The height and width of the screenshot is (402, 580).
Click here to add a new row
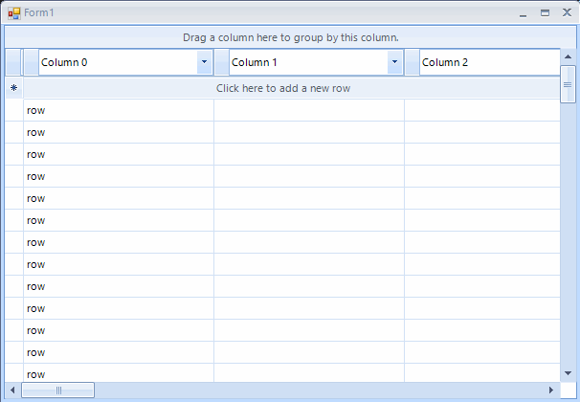(x=296, y=88)
